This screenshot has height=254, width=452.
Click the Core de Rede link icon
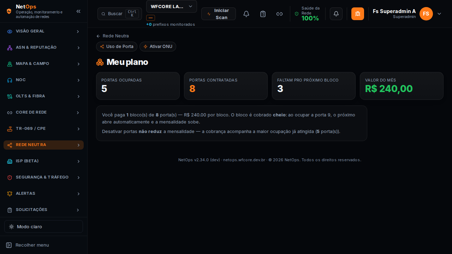click(10, 113)
